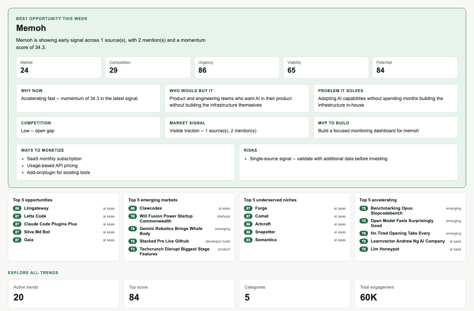The image size is (474, 311).
Task: Click the Ways To Monetize heading
Action: [42, 150]
